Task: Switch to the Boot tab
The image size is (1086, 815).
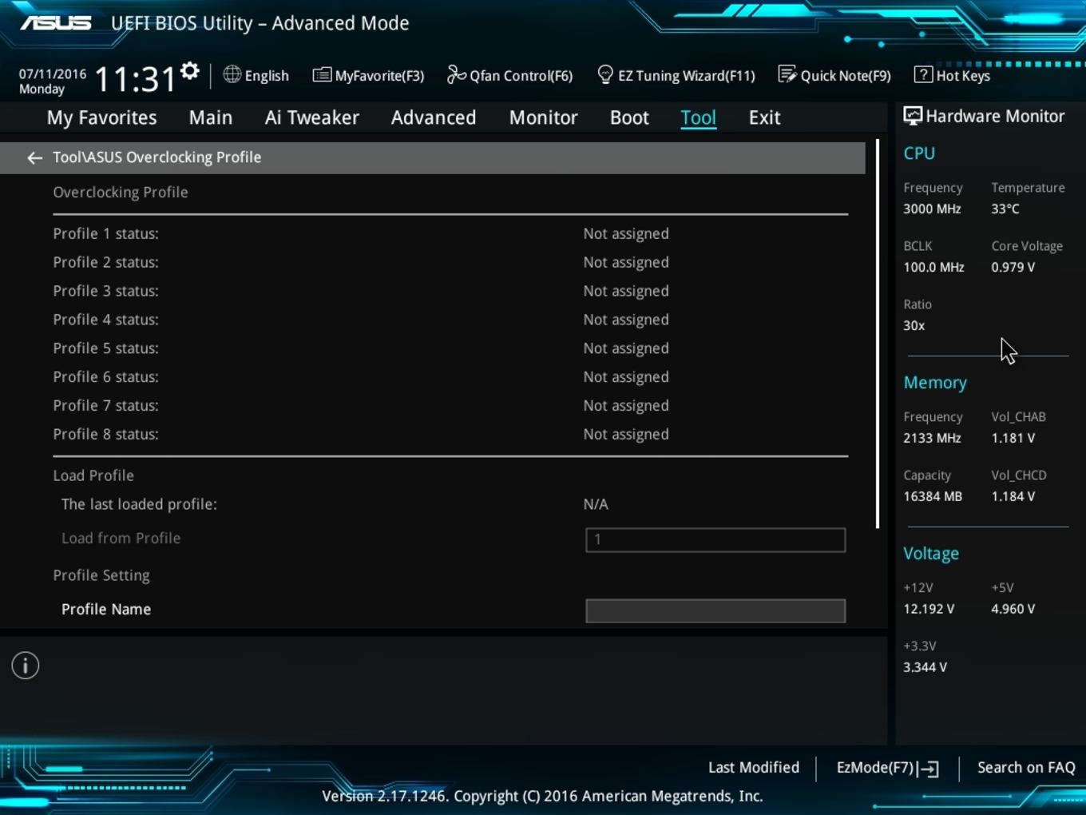Action: (629, 117)
